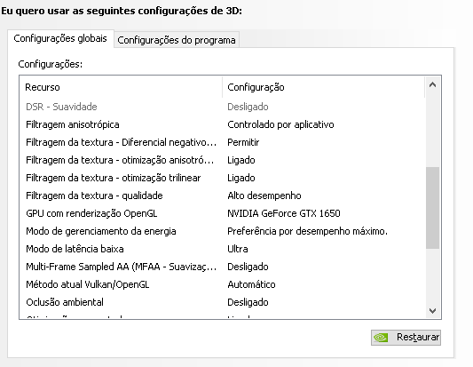The height and width of the screenshot is (367, 473).
Task: Toggle otimização anisotrópica Ligado value
Action: [x=241, y=160]
